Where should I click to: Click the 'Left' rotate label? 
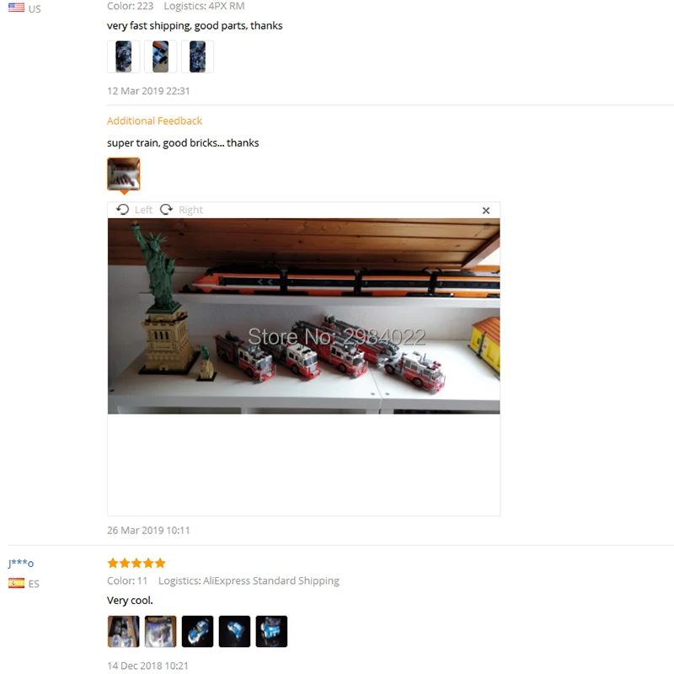(x=143, y=210)
